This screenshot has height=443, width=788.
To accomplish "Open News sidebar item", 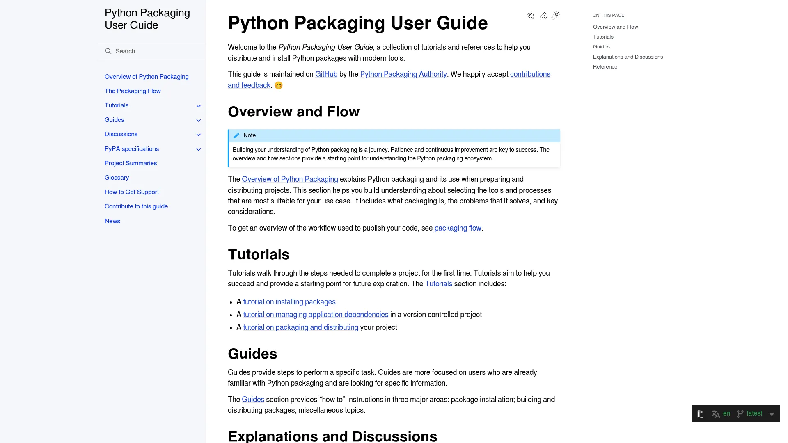I will coord(112,221).
